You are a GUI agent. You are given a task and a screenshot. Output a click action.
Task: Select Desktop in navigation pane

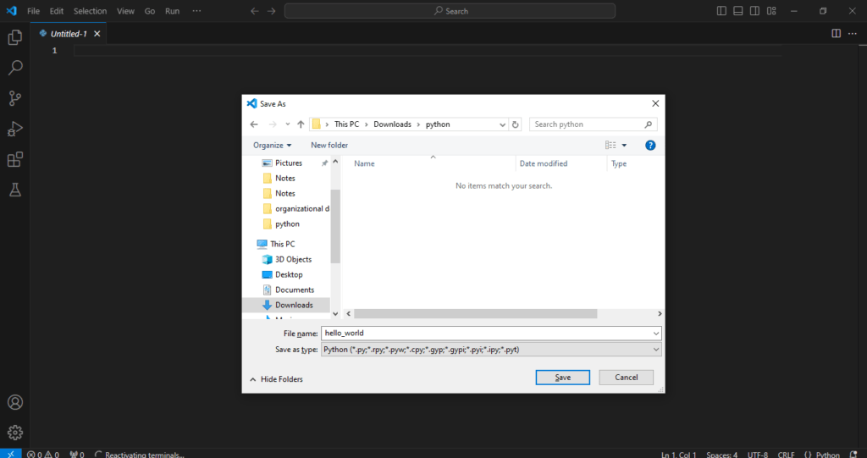(287, 275)
